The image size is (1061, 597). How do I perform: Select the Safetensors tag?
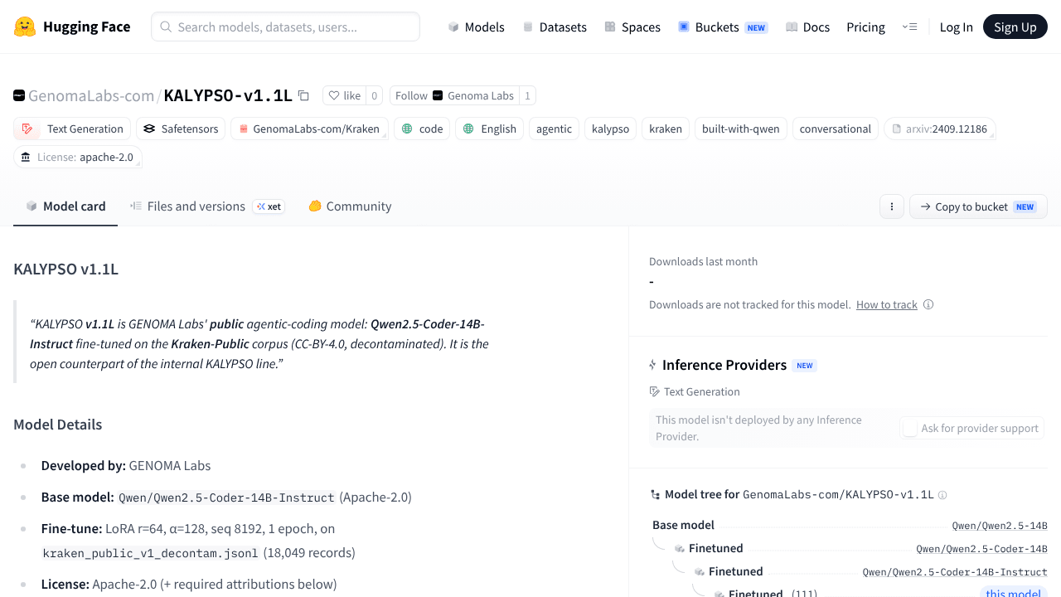tap(181, 129)
